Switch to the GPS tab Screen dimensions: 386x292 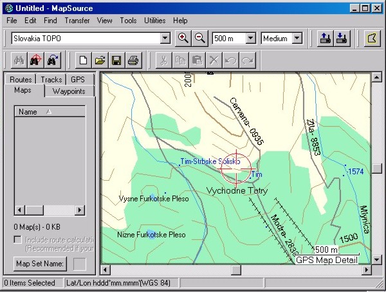pos(78,79)
